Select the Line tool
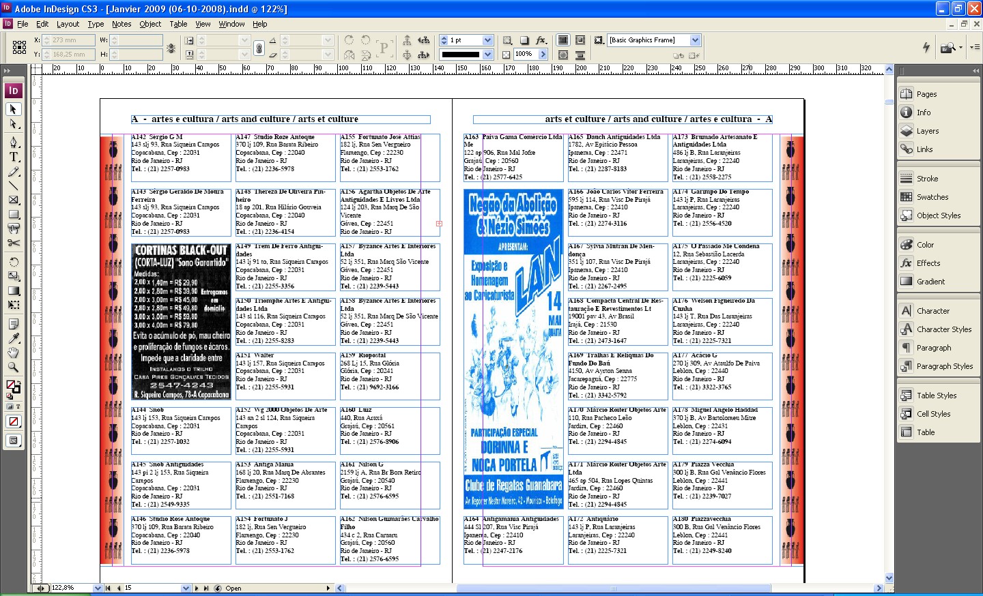 click(13, 185)
